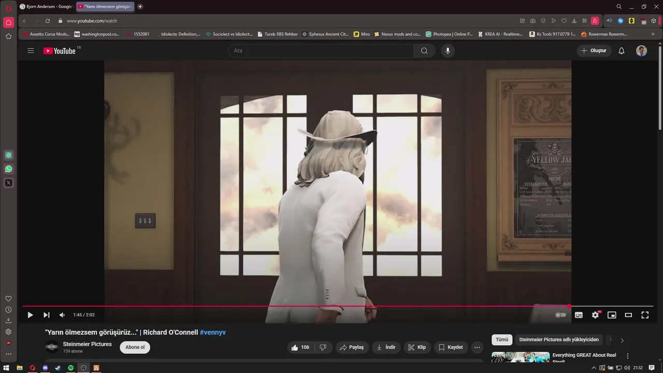Open 'Photopea | Online P...' bookmark
Image resolution: width=663 pixels, height=373 pixels.
coord(450,34)
